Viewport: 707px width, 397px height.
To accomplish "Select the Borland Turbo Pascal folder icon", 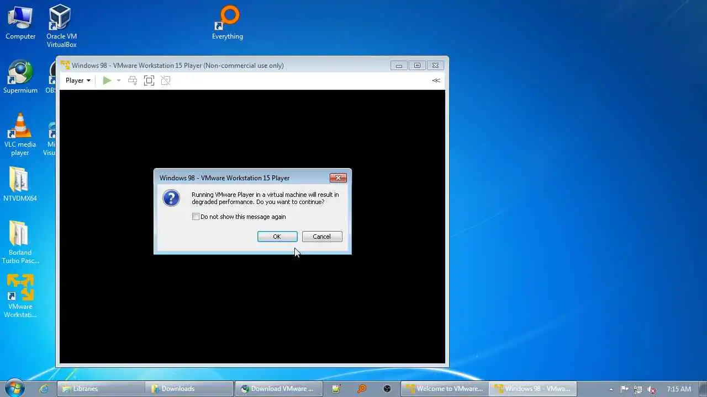I will coord(20,243).
